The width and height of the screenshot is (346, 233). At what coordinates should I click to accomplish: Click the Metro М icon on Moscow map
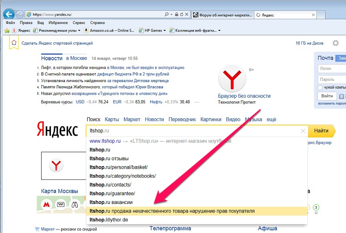[46, 205]
